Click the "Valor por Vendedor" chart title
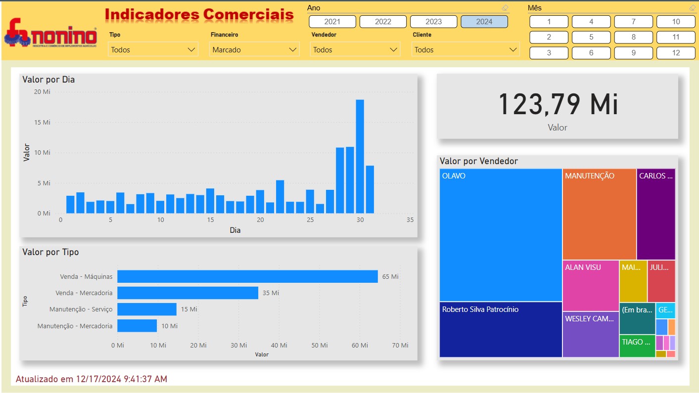 pyautogui.click(x=479, y=161)
